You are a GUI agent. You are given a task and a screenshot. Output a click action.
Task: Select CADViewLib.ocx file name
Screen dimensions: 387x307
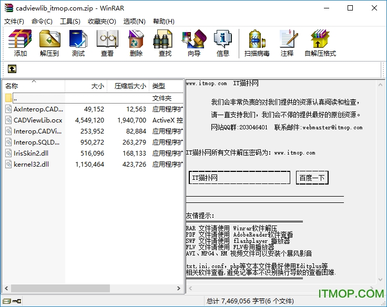tap(38, 120)
